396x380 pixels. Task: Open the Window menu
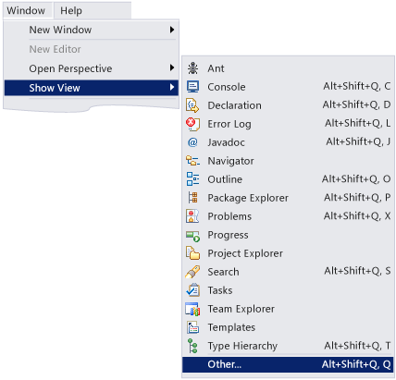26,10
